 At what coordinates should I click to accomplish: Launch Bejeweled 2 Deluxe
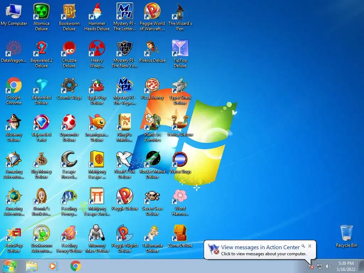click(x=41, y=54)
